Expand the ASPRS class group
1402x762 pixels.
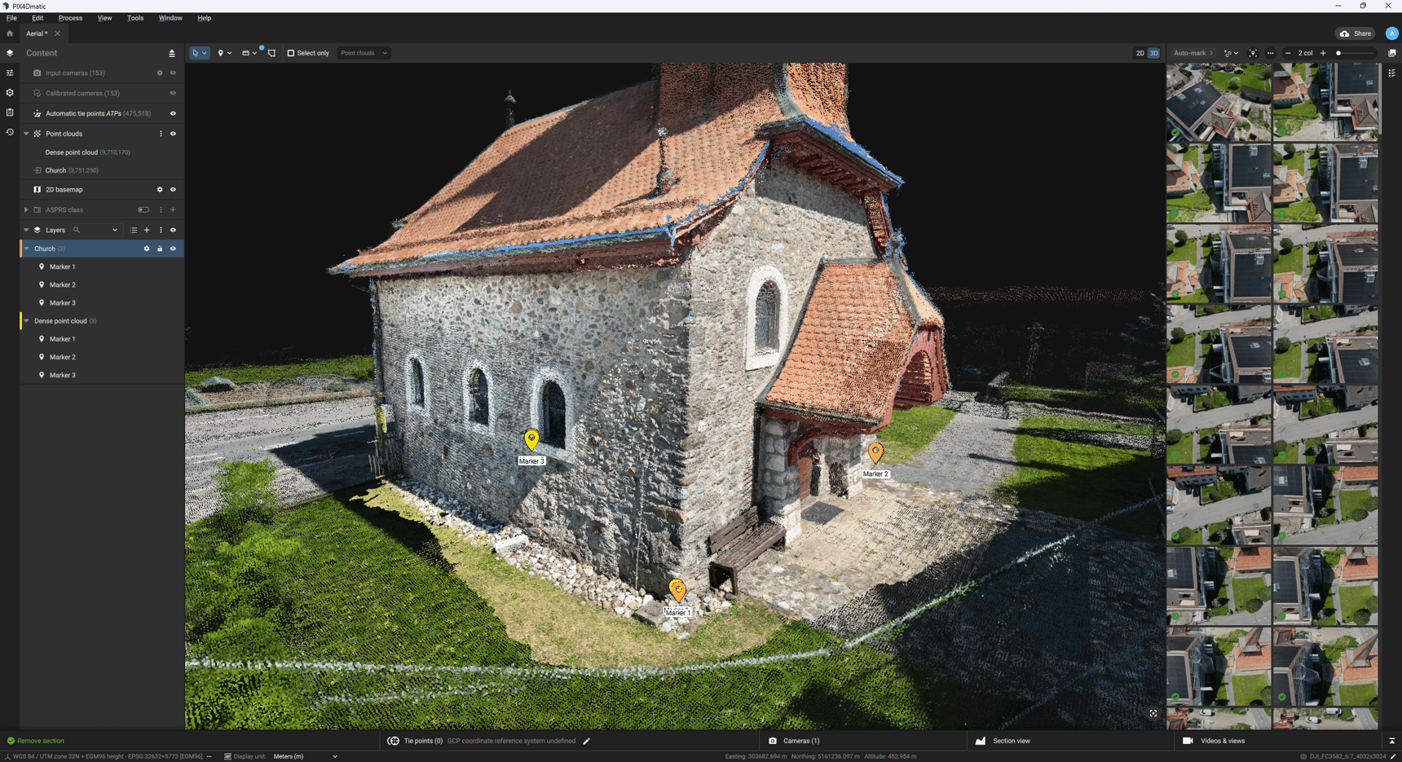(x=26, y=209)
